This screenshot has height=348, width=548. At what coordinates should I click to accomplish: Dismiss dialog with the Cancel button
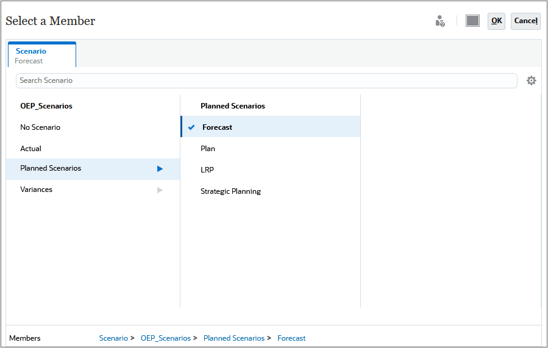click(x=525, y=21)
